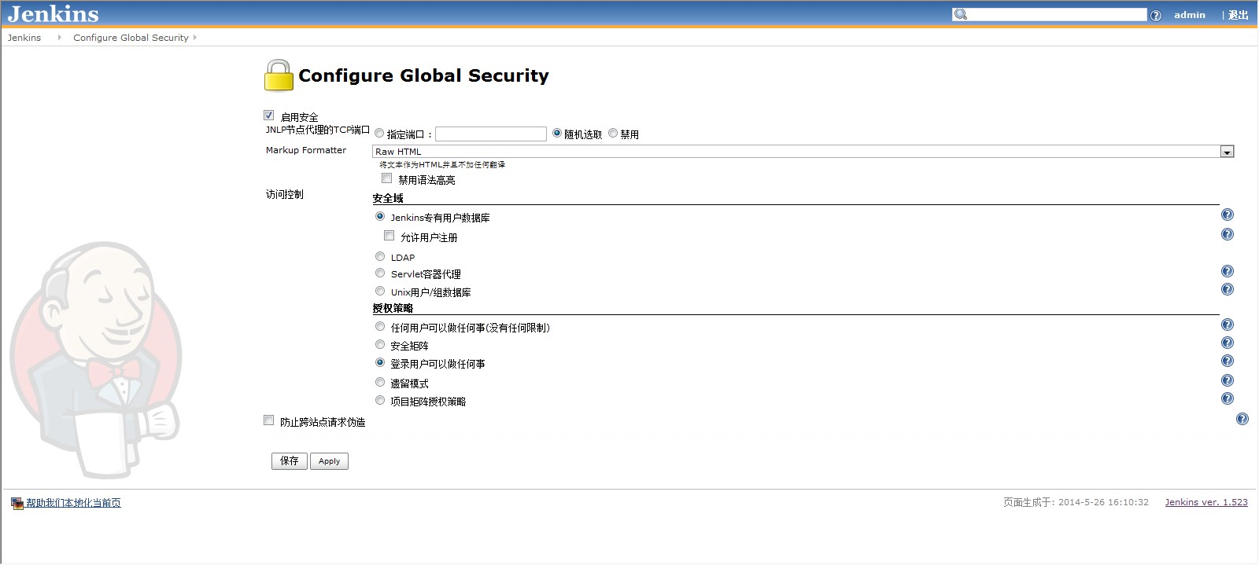Open help for 安全矩阵 option

[x=1227, y=343]
